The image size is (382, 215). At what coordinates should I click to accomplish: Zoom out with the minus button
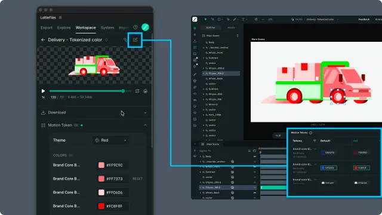(263, 19)
